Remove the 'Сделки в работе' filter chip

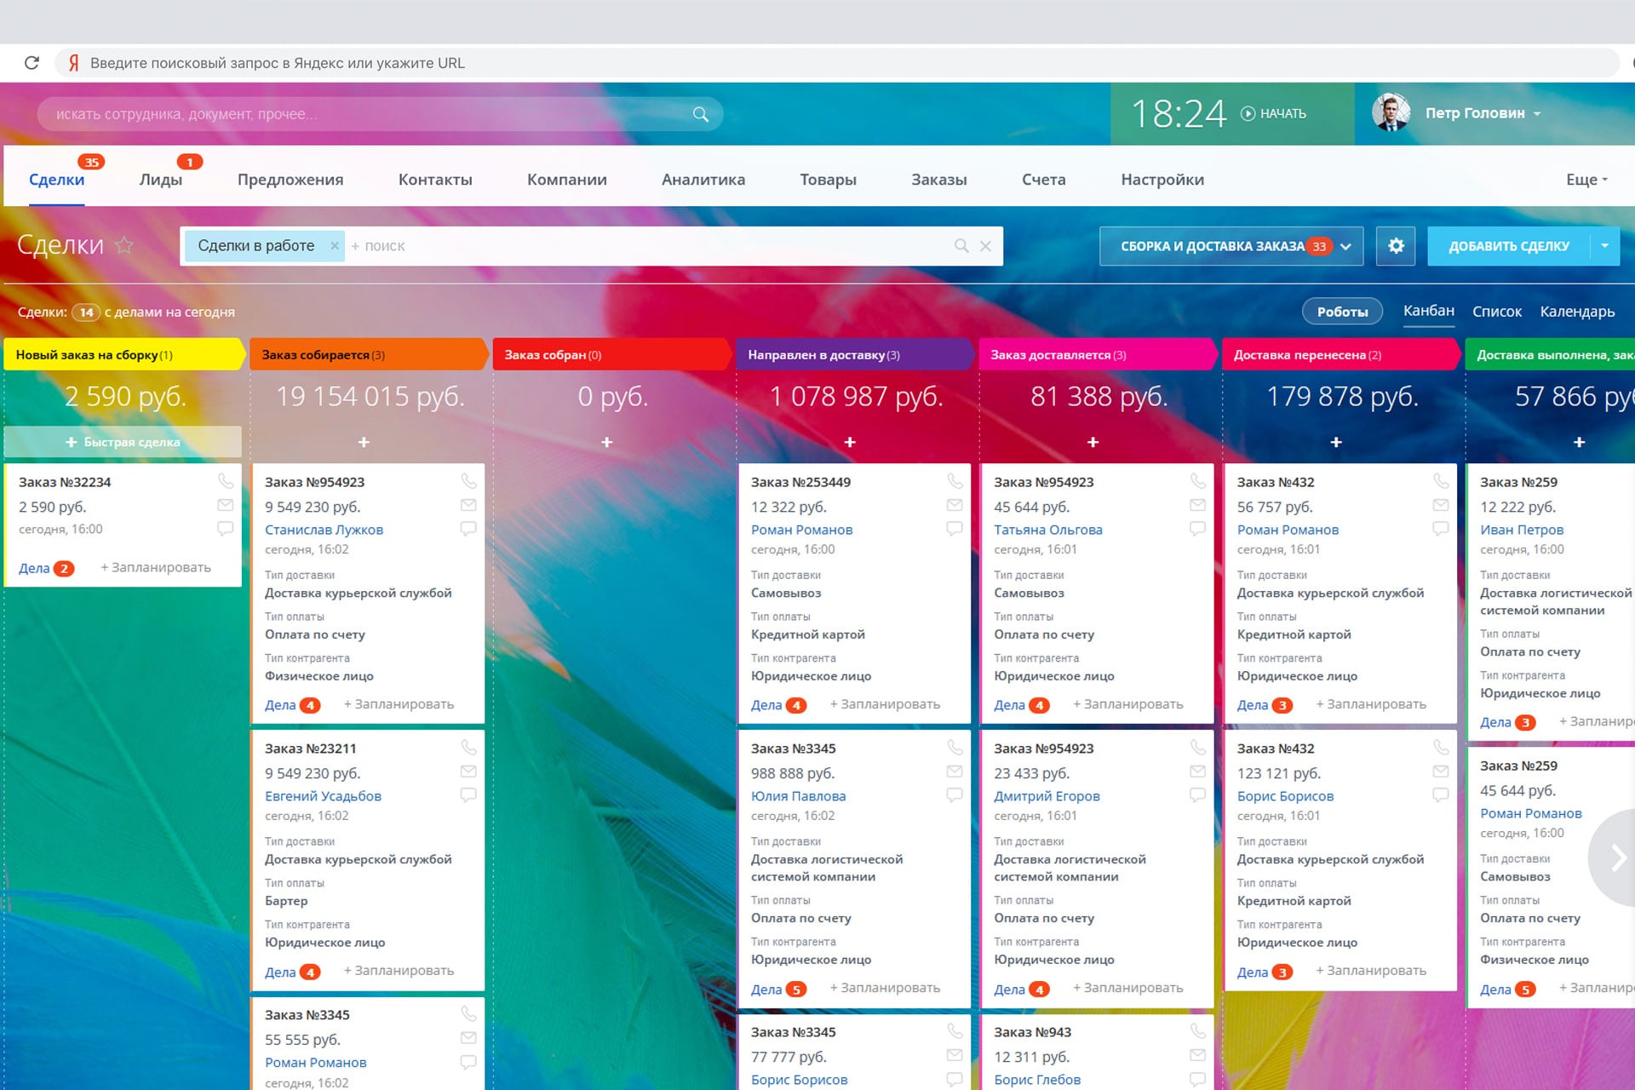click(335, 246)
